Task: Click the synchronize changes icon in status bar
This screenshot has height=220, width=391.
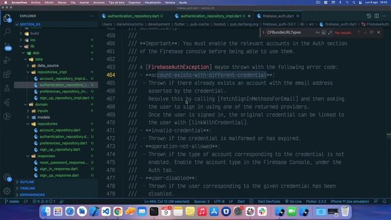Action: pyautogui.click(x=26, y=202)
